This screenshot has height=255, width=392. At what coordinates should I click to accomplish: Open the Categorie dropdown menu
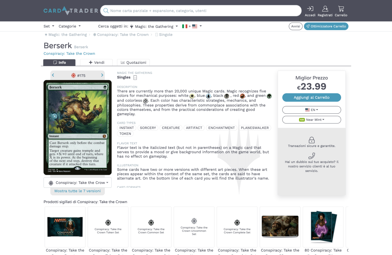(x=70, y=26)
